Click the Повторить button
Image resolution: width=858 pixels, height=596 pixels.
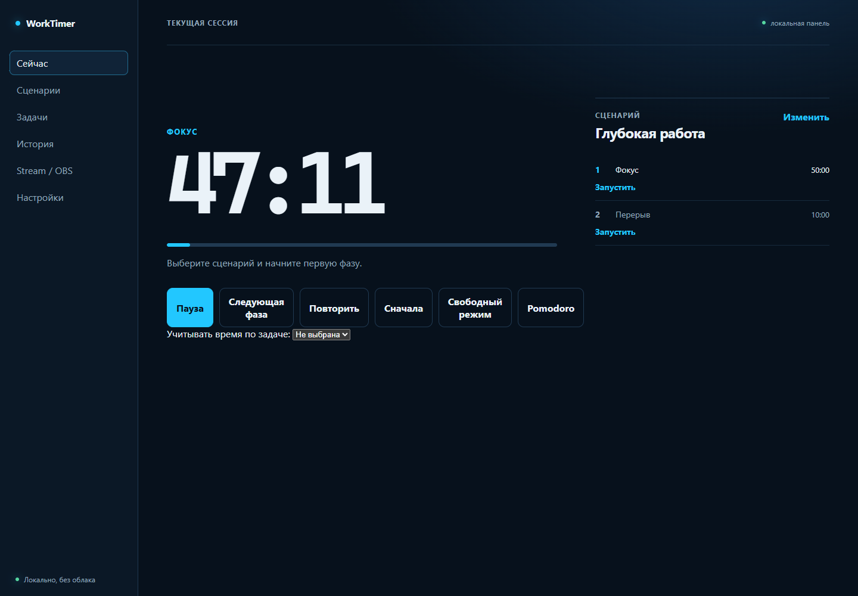pos(334,308)
